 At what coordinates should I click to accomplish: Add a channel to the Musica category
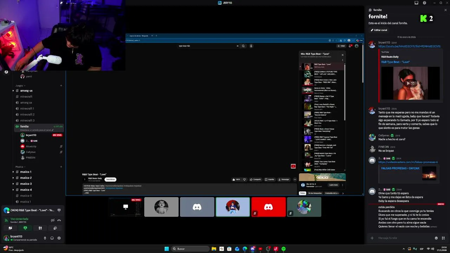coord(61,167)
